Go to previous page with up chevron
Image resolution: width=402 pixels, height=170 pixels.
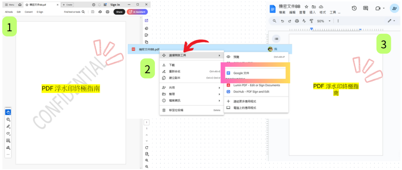click(x=147, y=135)
